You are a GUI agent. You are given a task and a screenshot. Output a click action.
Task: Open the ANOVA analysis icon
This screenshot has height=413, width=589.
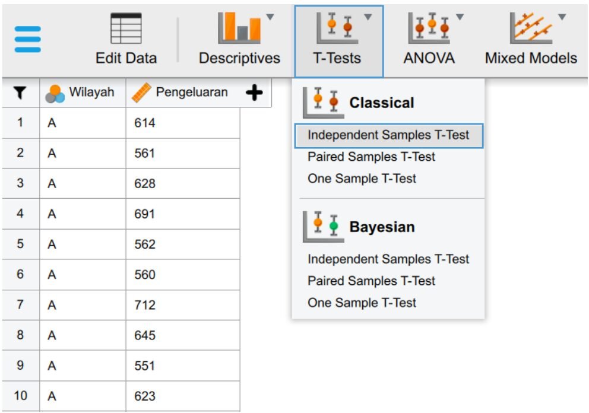coord(429,28)
